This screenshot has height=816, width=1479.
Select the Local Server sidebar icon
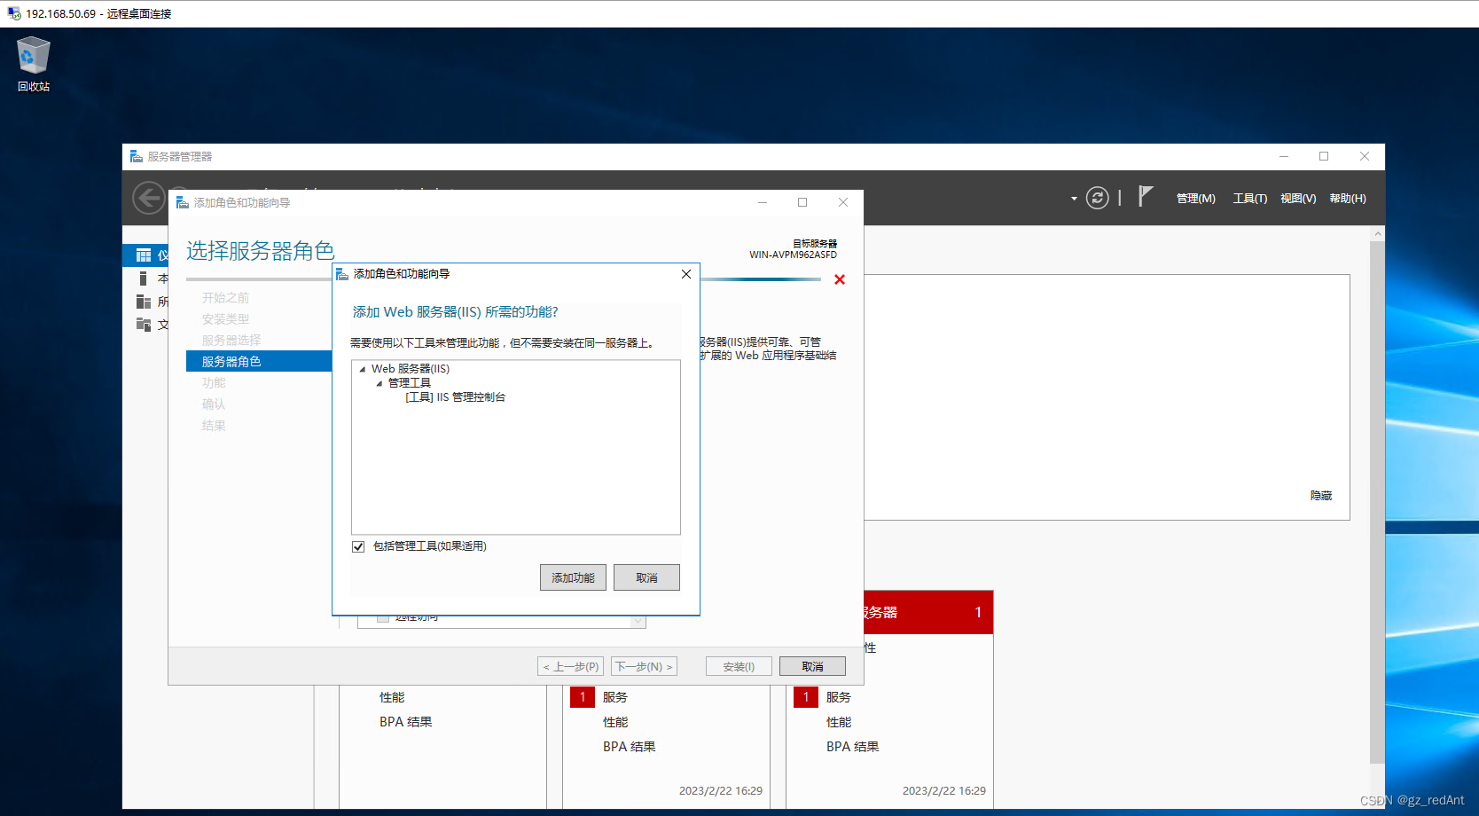[143, 279]
